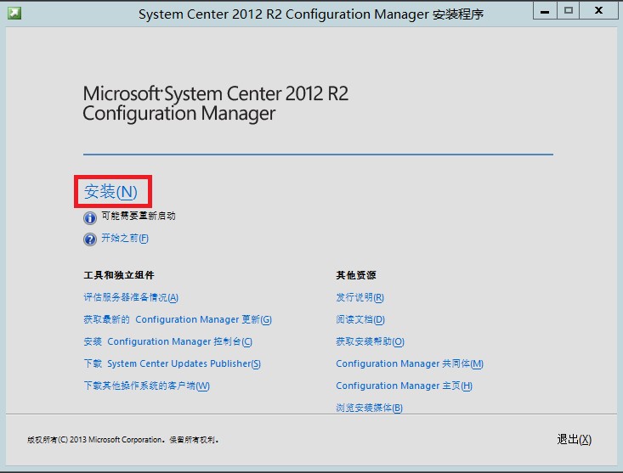Maximize the setup window
This screenshot has height=473, width=623.
click(568, 11)
